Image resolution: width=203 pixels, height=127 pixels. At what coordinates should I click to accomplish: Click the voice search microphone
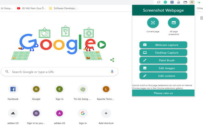point(112,72)
